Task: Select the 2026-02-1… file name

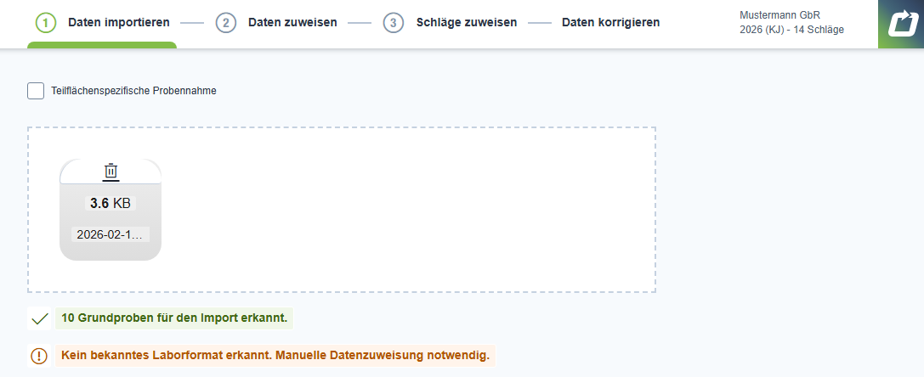Action: (111, 234)
